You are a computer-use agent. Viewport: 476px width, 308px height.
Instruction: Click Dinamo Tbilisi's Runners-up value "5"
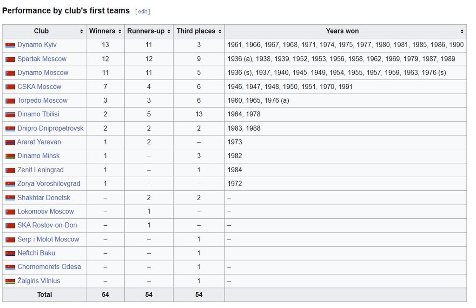pyautogui.click(x=149, y=114)
